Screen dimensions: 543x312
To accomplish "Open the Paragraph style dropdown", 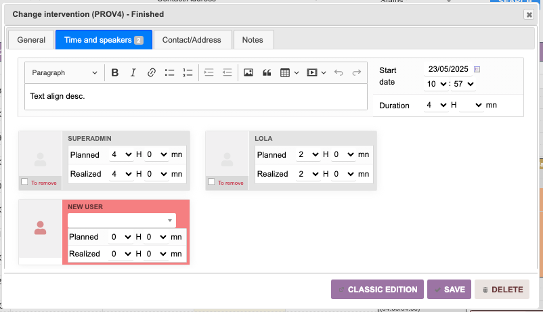I will point(64,72).
